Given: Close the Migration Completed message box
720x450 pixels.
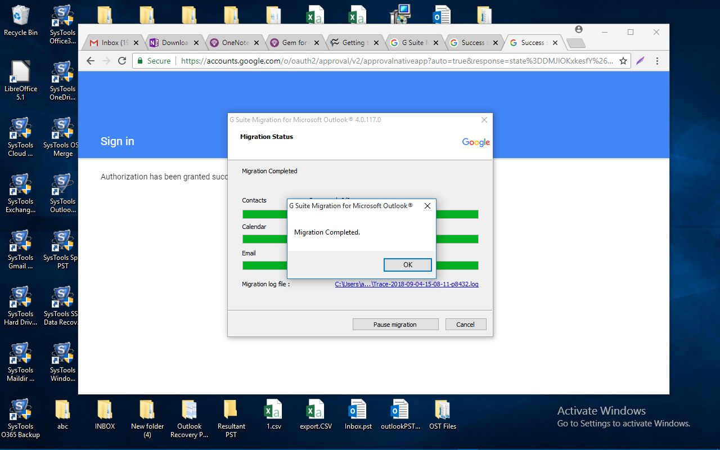Looking at the screenshot, I should coord(427,206).
